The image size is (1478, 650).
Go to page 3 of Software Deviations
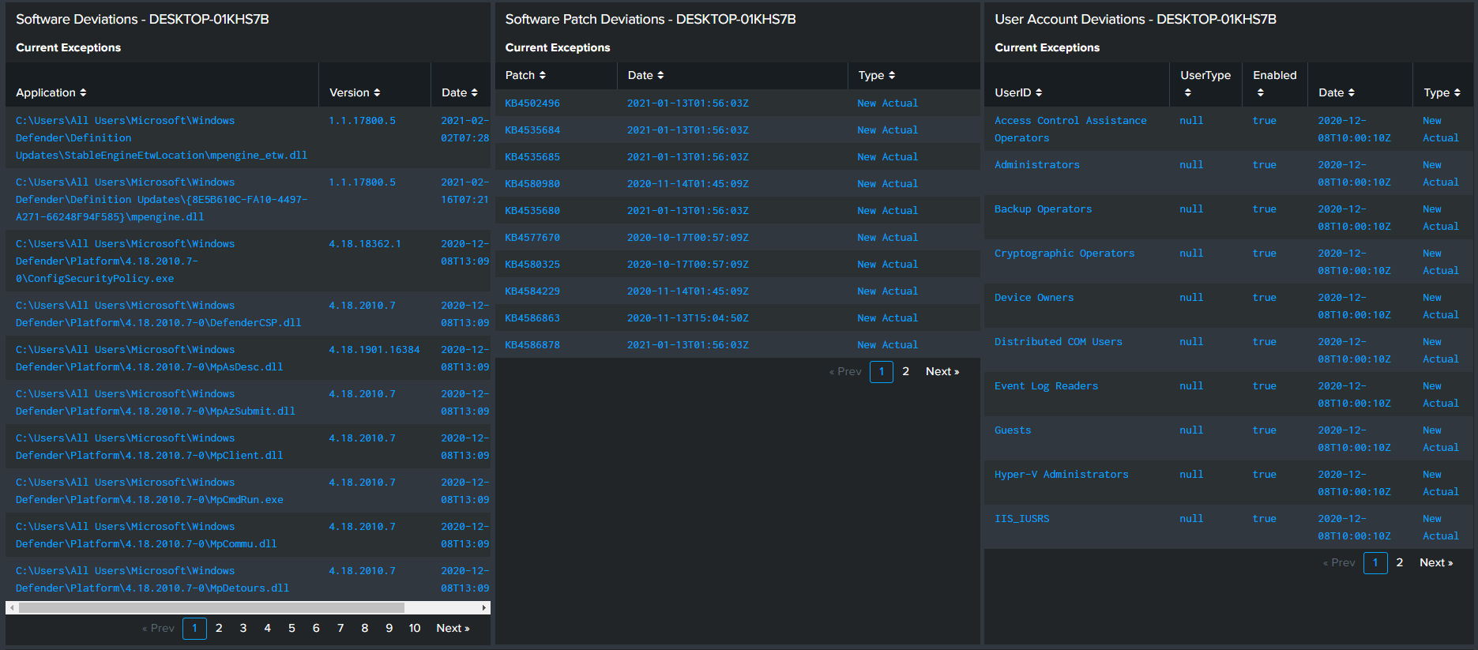click(x=243, y=628)
